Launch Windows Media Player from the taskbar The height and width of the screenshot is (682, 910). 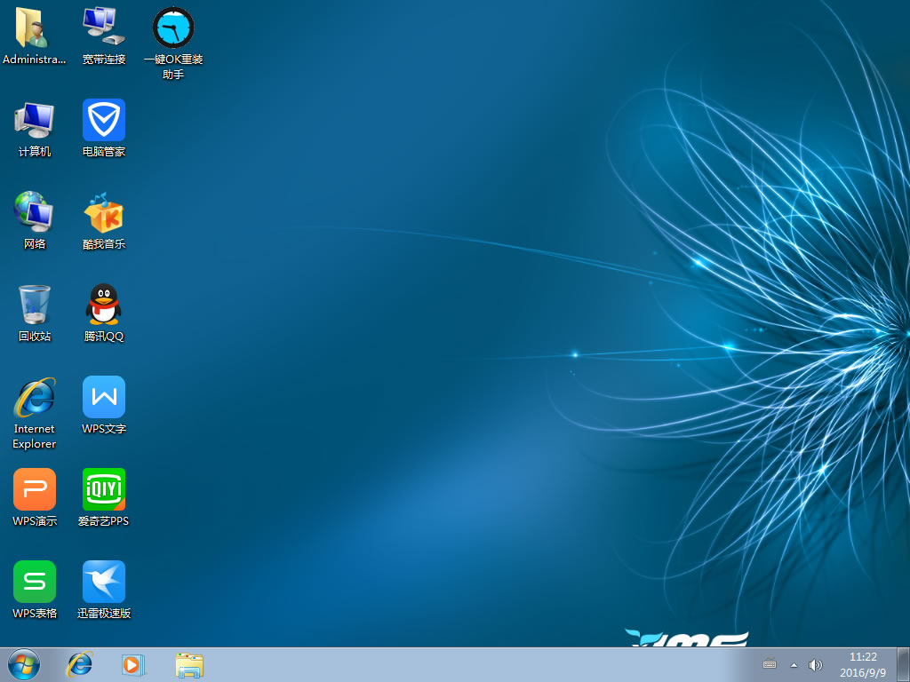pos(134,664)
